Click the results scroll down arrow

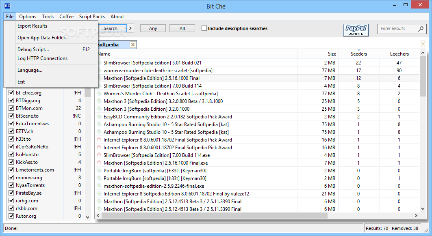coord(423,209)
